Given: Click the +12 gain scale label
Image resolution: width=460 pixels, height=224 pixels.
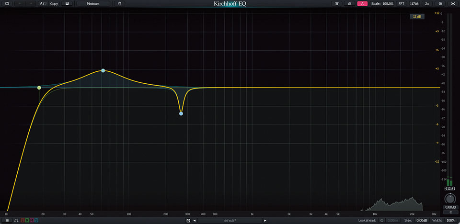Looking at the screenshot, I should (x=437, y=13).
